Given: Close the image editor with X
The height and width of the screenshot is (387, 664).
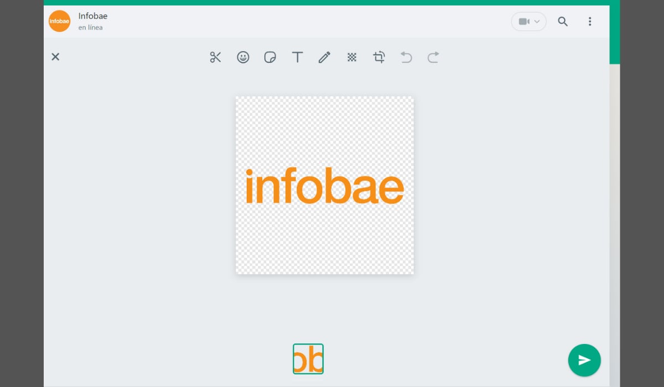Looking at the screenshot, I should [x=55, y=57].
